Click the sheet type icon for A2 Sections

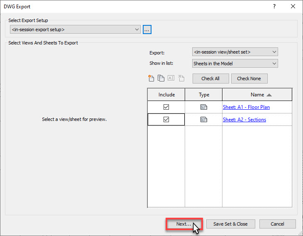[x=204, y=120]
